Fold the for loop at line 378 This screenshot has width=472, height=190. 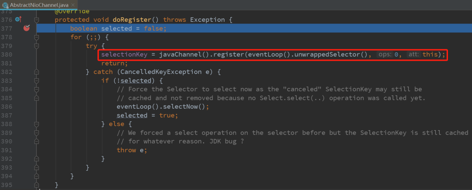click(37, 37)
